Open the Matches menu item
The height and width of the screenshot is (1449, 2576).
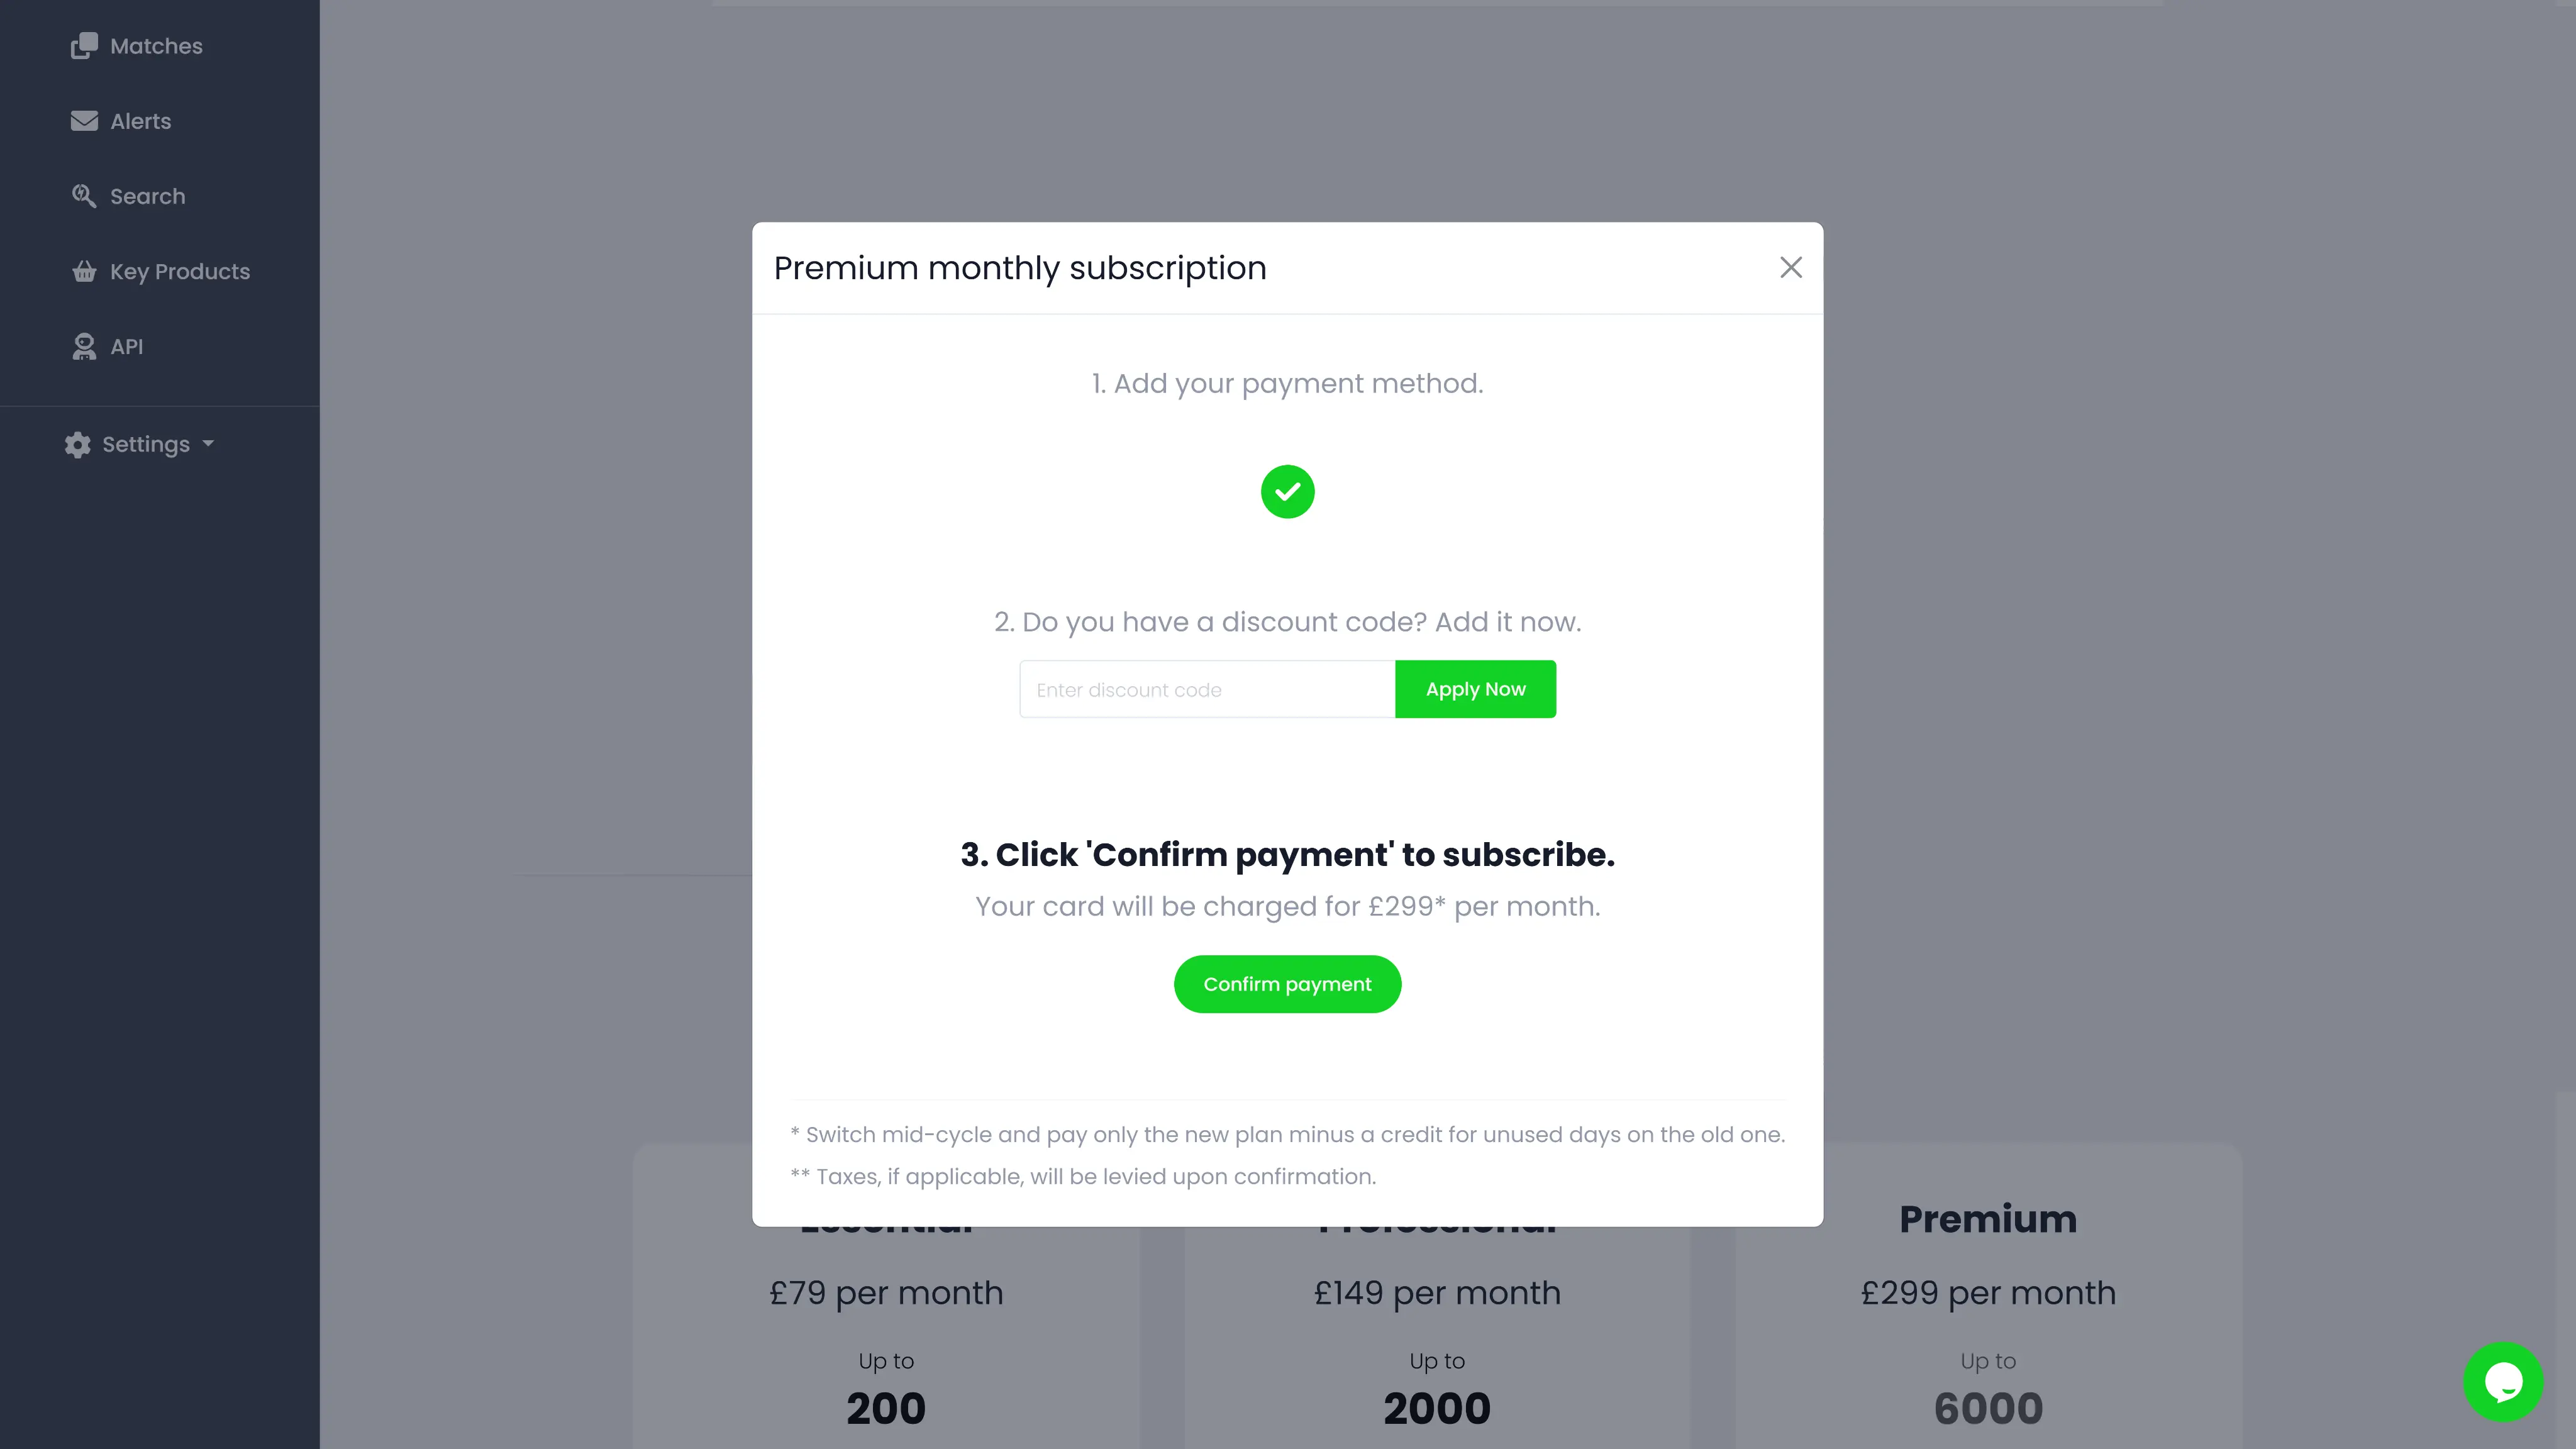[156, 46]
